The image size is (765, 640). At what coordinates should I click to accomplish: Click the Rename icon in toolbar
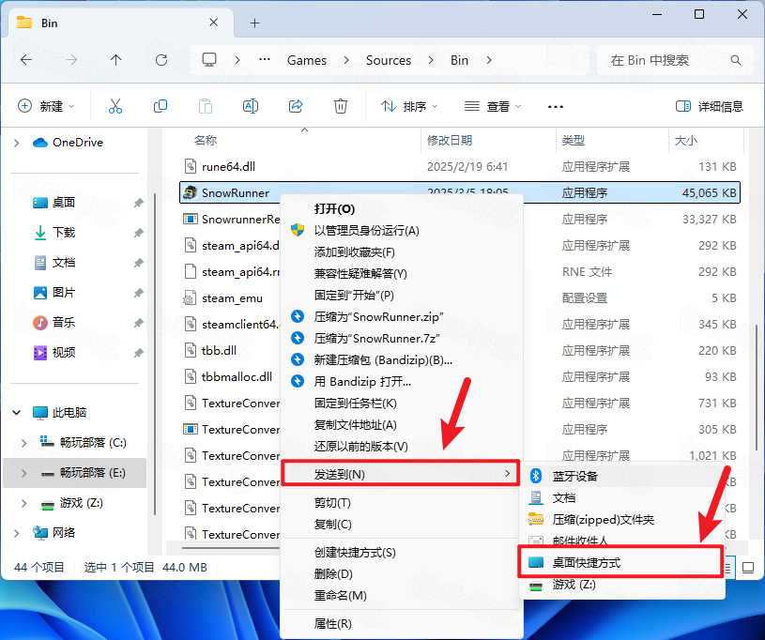click(251, 106)
